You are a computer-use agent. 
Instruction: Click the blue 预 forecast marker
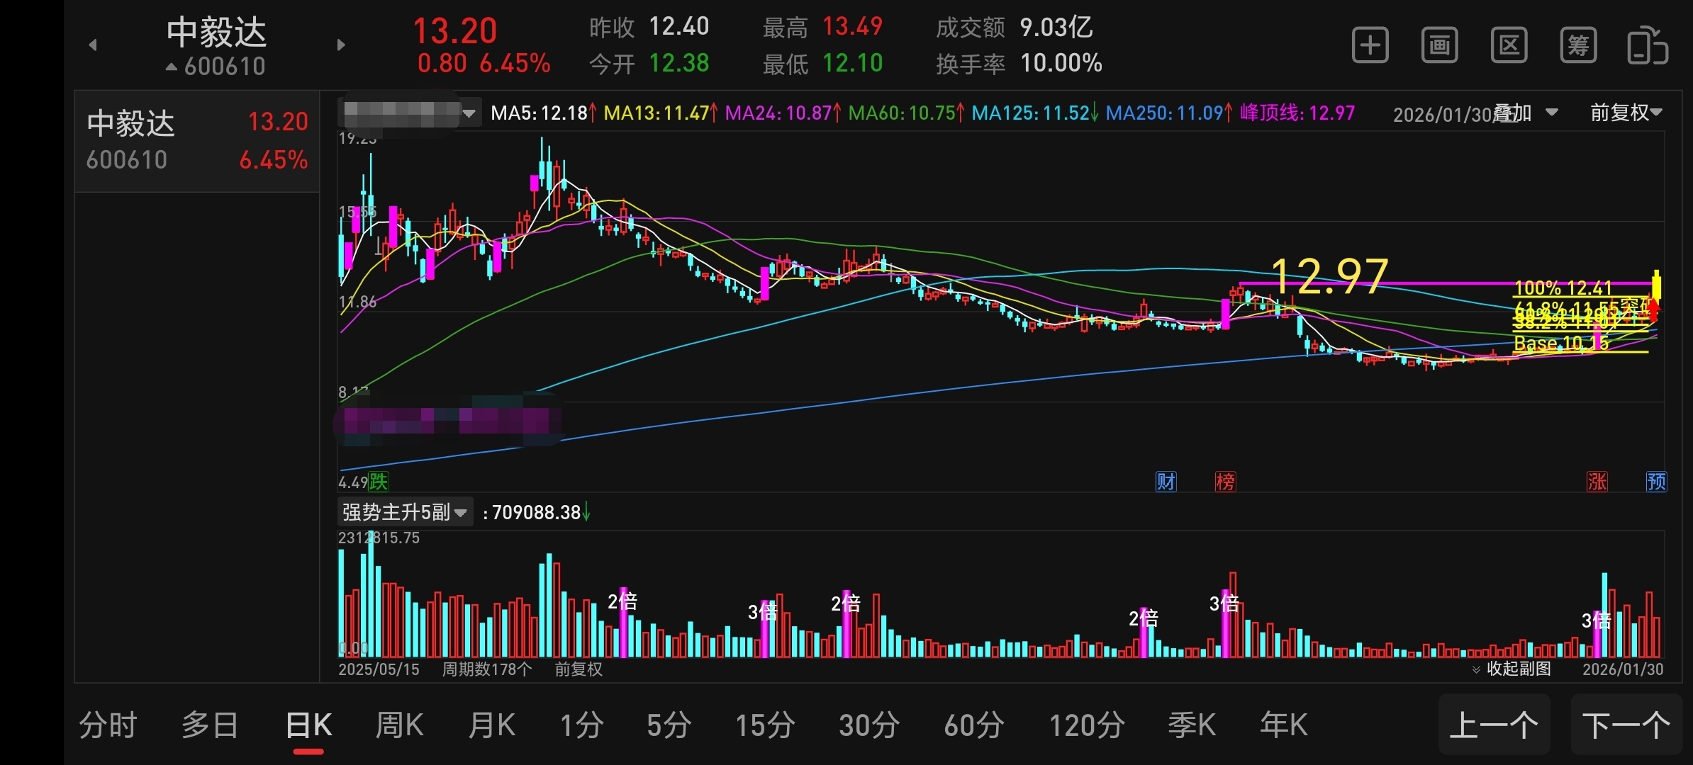click(1656, 482)
